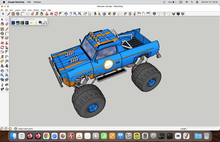This screenshot has width=220, height=142.
Task: Pick the Line pencil in the top toolbar
Action: (x=9, y=14)
